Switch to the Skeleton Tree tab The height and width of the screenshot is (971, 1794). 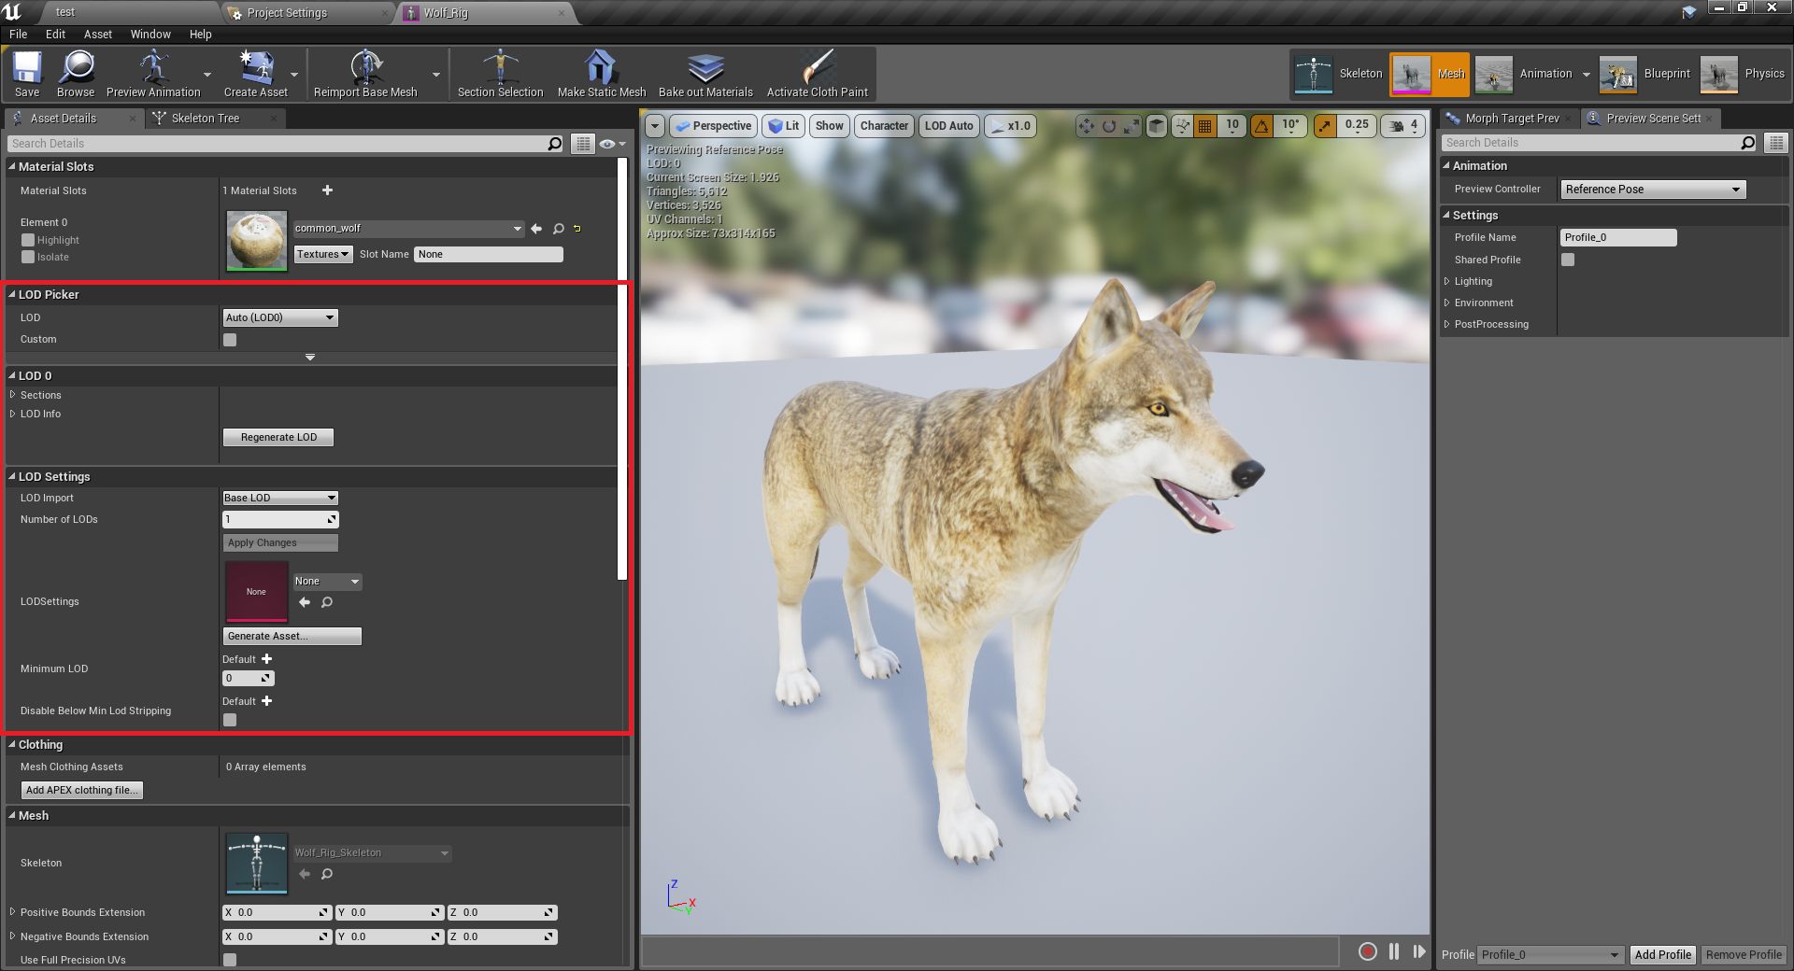pos(205,118)
